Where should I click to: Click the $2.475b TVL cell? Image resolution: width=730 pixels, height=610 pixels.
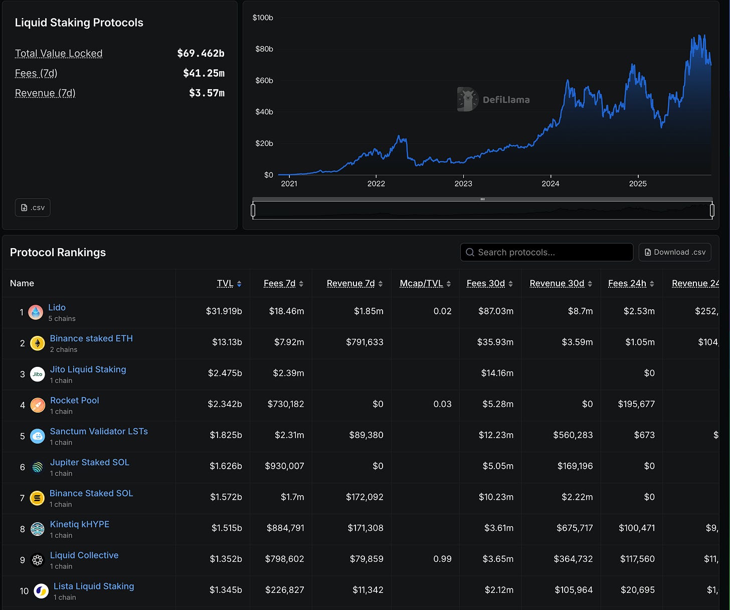(225, 373)
